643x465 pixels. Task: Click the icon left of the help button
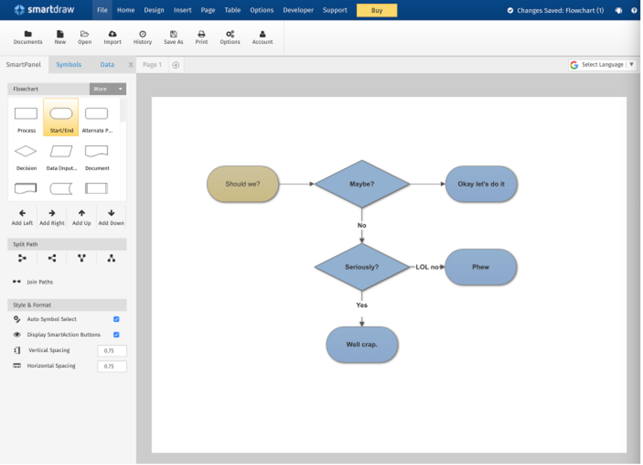619,11
